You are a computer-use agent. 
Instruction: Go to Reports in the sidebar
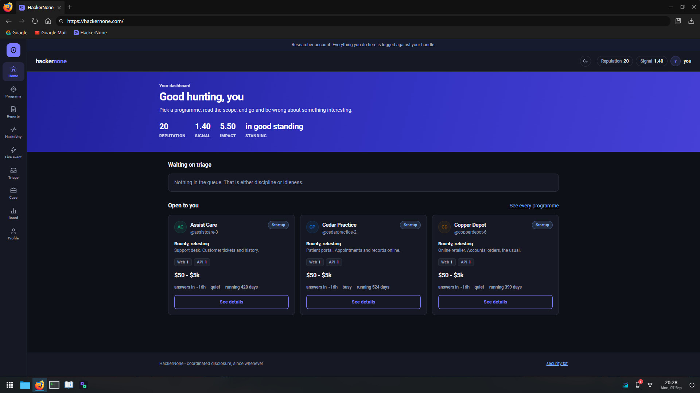pyautogui.click(x=13, y=112)
